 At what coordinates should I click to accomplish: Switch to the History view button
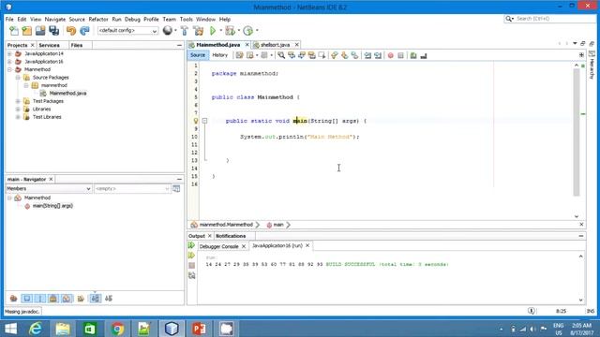pyautogui.click(x=220, y=55)
